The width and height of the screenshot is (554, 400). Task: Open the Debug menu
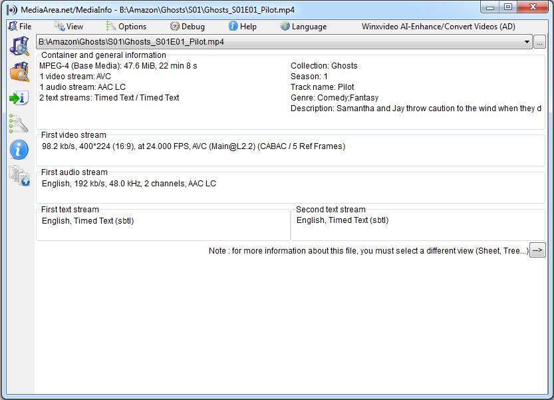pos(188,27)
